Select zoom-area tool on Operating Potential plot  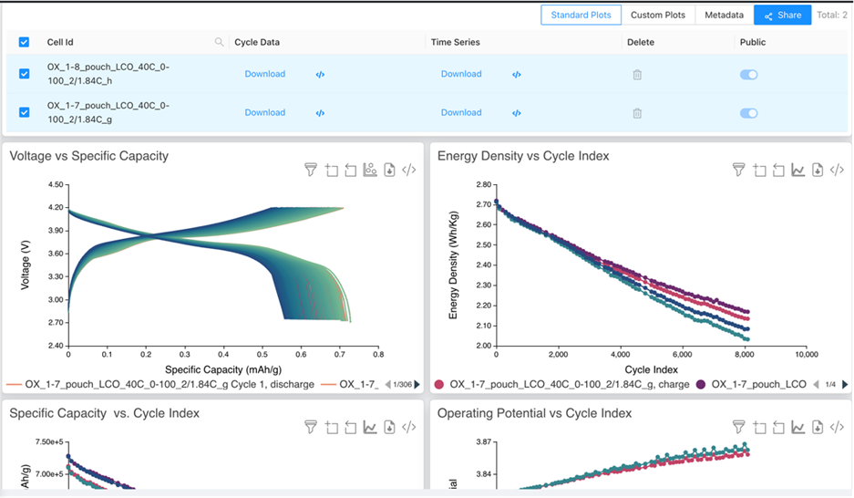[x=759, y=427]
